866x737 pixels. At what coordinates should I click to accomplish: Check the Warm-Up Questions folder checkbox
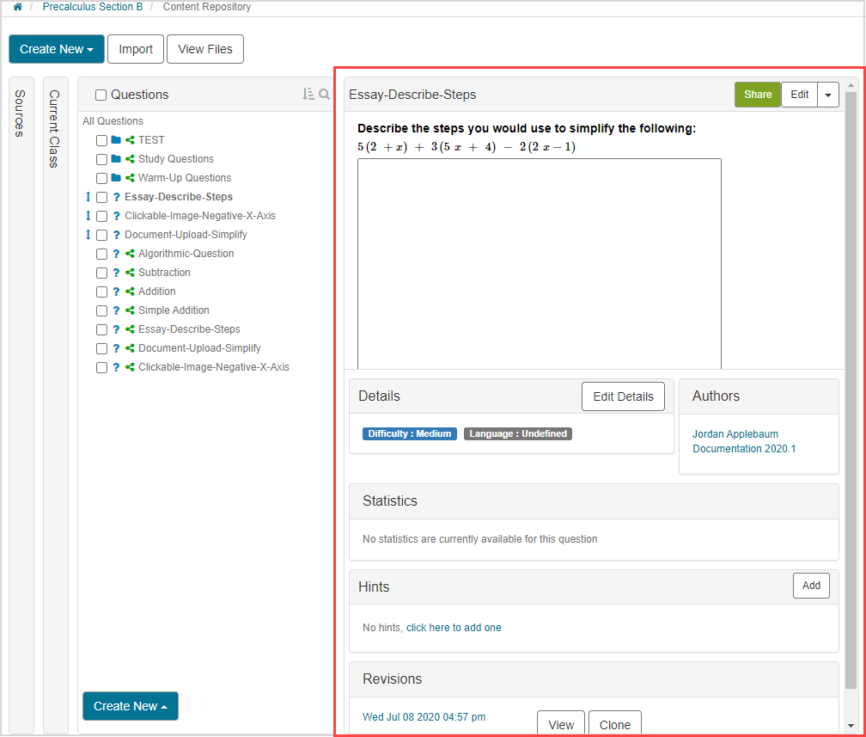click(101, 178)
